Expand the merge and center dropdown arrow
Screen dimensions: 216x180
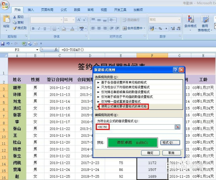pyautogui.click(x=144, y=28)
